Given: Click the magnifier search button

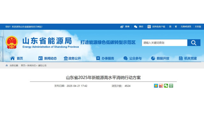Looking at the screenshot, I should (x=194, y=42).
